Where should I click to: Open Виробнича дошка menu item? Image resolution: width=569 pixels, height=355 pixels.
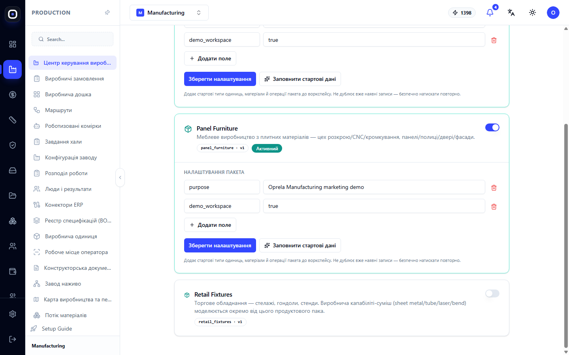[72, 94]
